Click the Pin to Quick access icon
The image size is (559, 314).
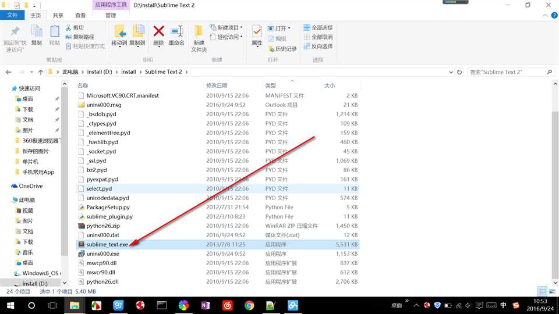(x=15, y=31)
